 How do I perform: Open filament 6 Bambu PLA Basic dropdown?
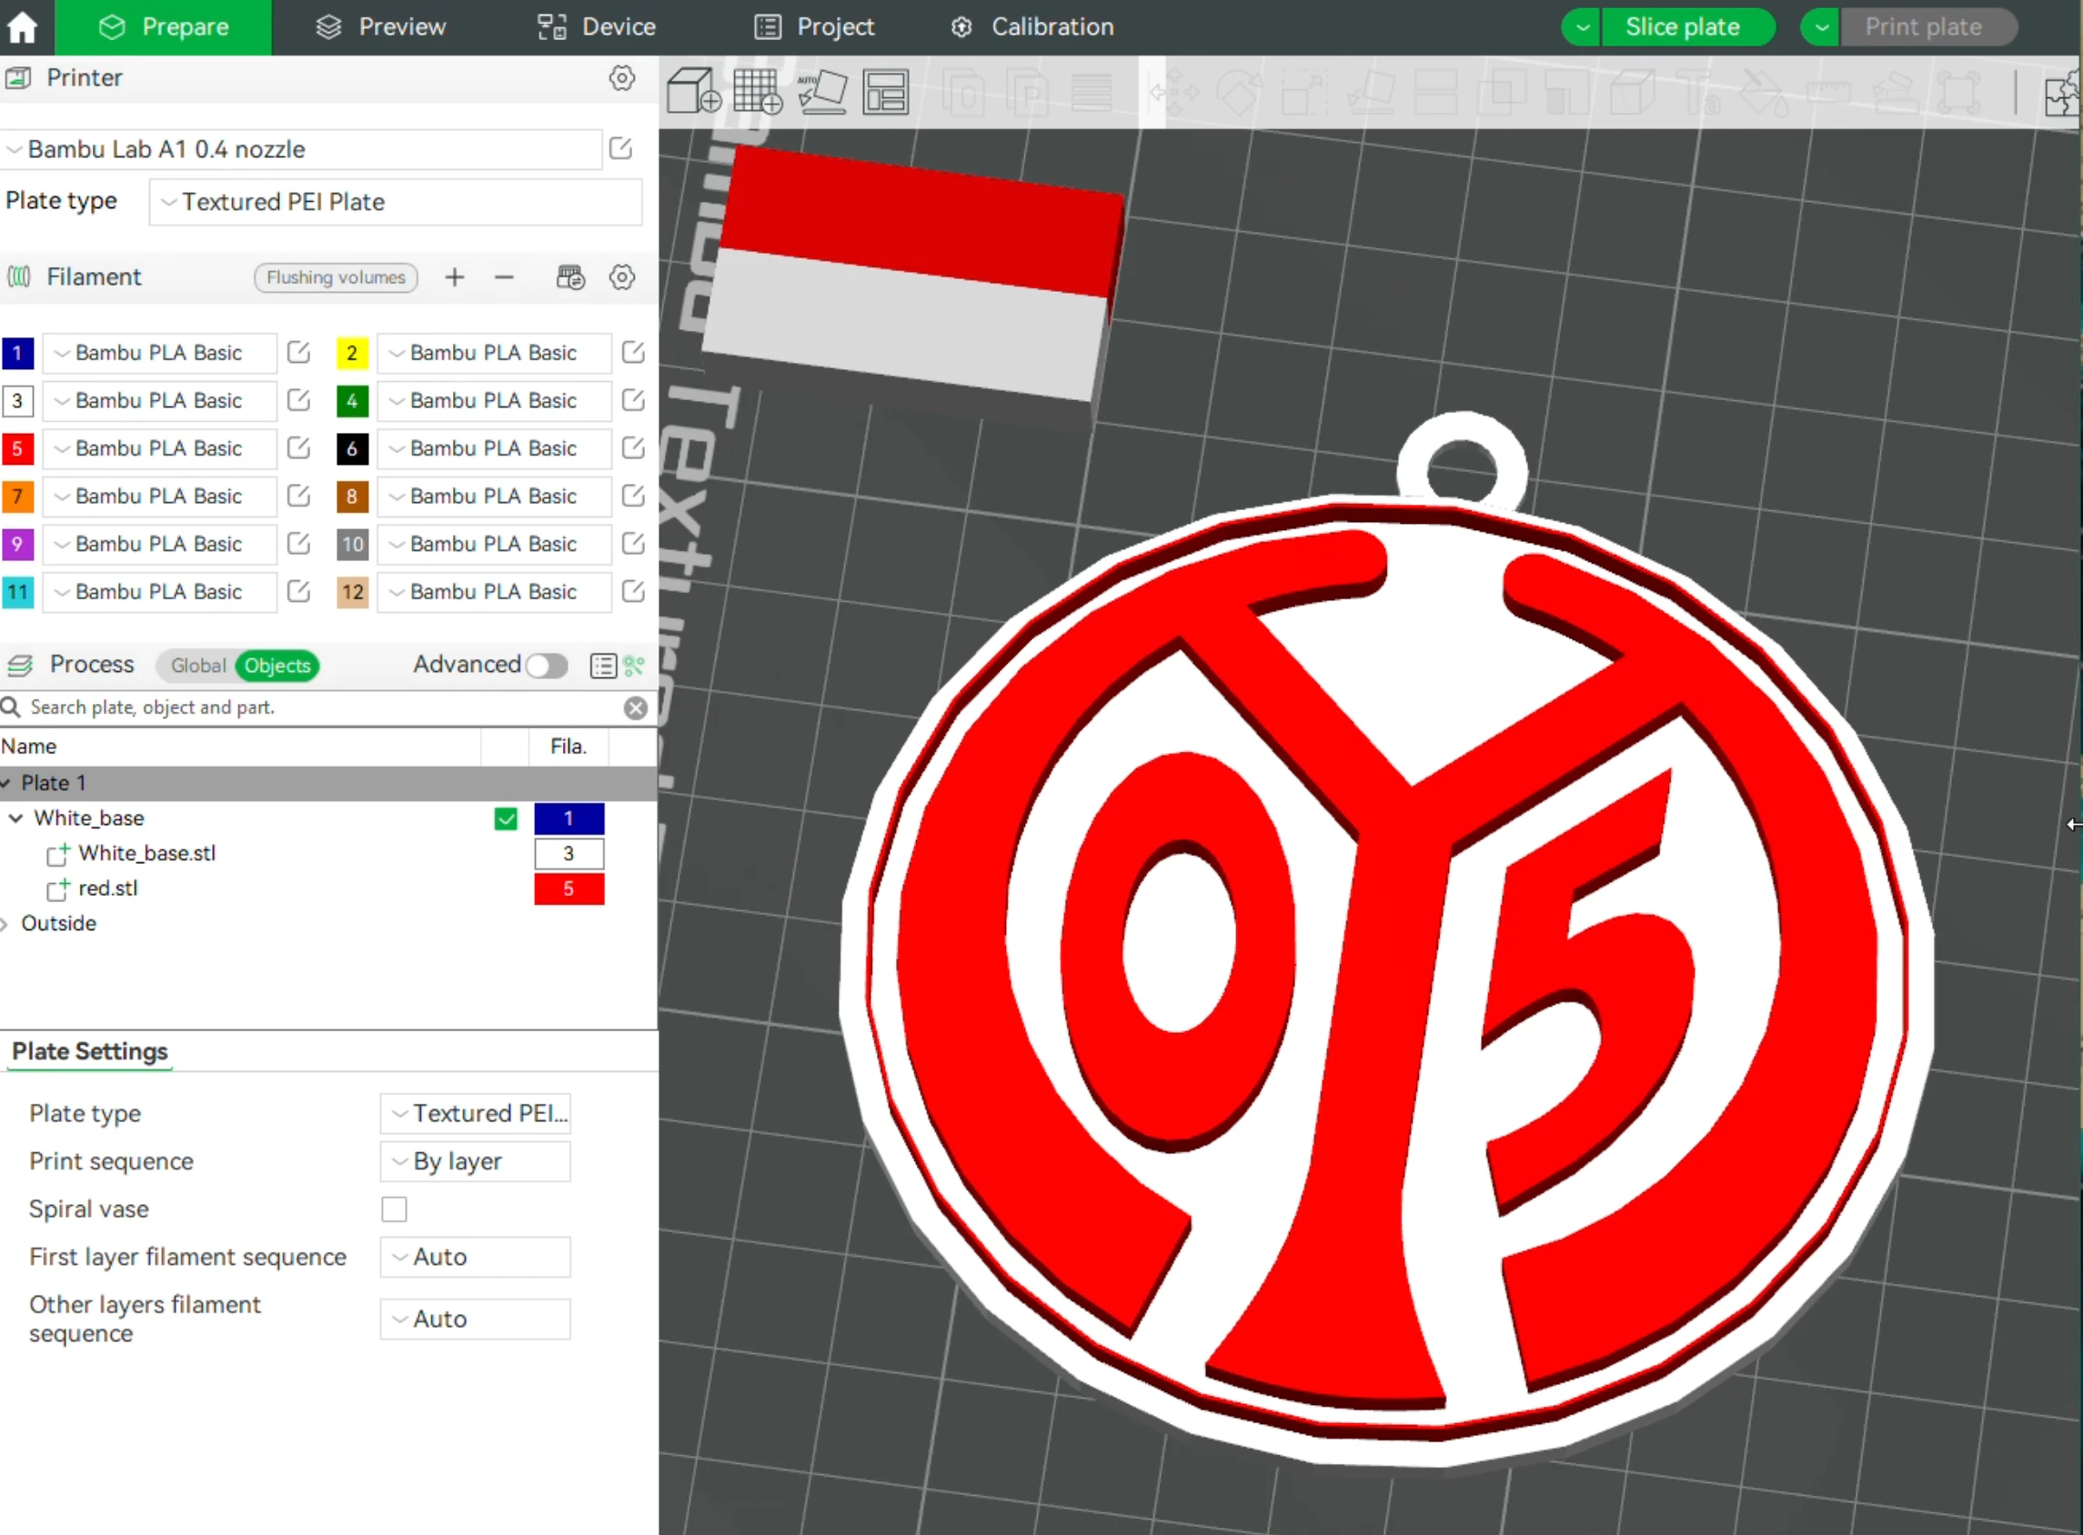tap(495, 449)
